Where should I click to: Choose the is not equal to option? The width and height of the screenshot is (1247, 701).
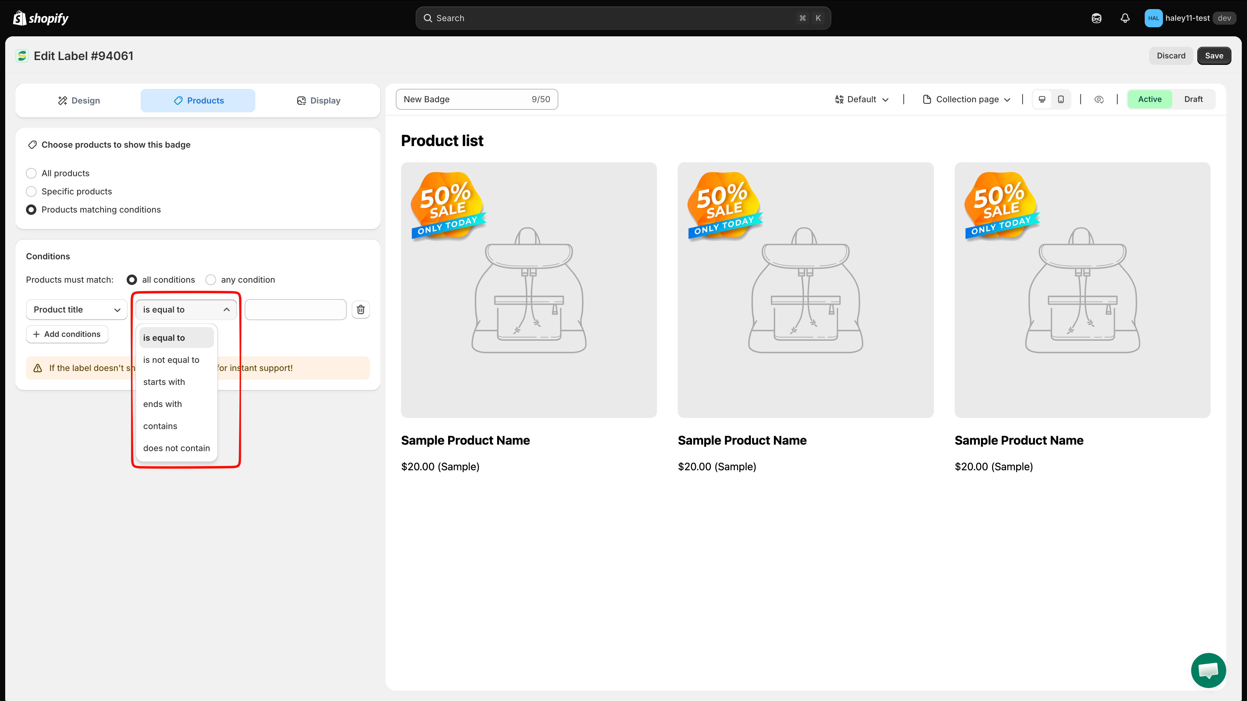(x=176, y=360)
